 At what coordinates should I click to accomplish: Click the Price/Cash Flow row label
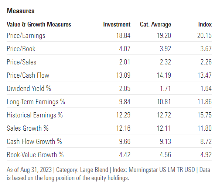tap(28, 75)
